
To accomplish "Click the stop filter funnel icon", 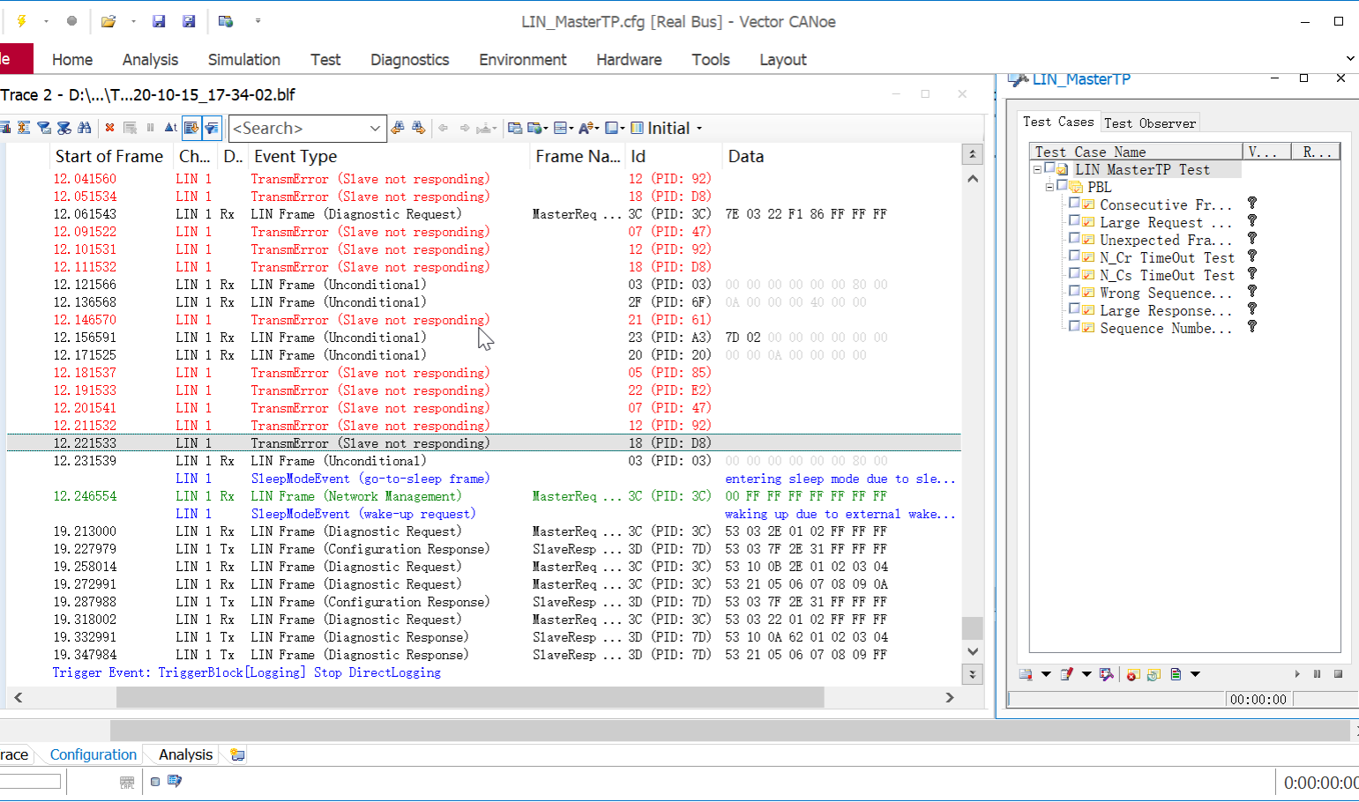I will click(64, 128).
